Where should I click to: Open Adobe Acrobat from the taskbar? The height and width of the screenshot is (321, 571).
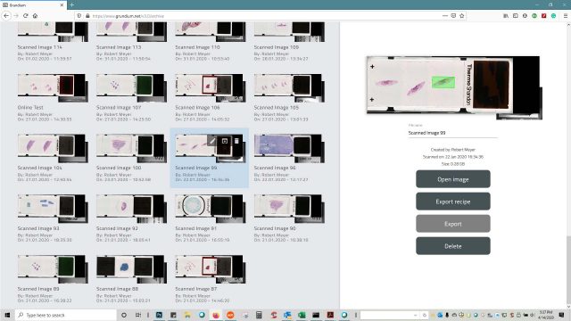[x=330, y=315]
